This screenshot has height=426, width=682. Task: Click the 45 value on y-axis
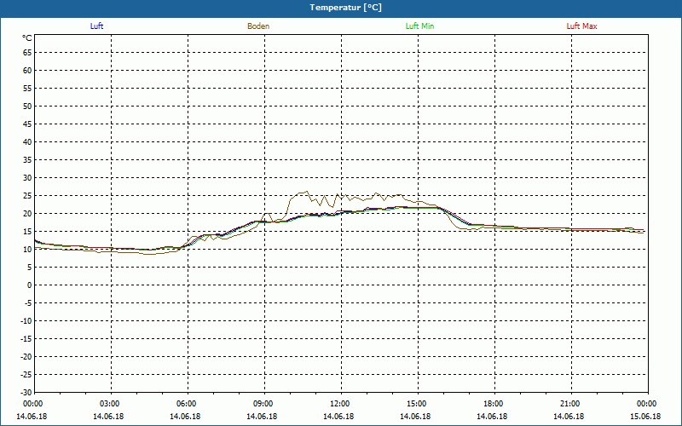(x=27, y=124)
